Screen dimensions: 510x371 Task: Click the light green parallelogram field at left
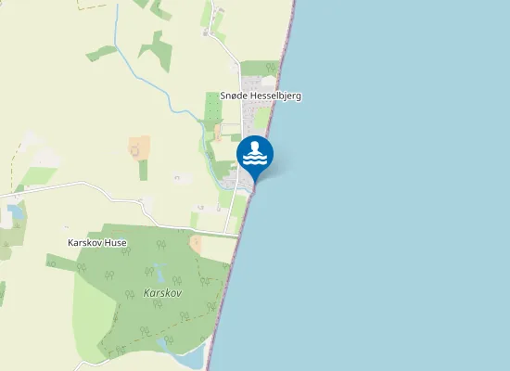pyautogui.click(x=39, y=176)
